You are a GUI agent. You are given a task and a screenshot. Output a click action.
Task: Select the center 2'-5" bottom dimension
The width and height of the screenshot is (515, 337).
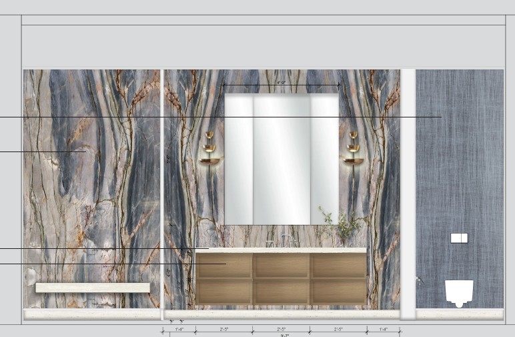coord(282,329)
